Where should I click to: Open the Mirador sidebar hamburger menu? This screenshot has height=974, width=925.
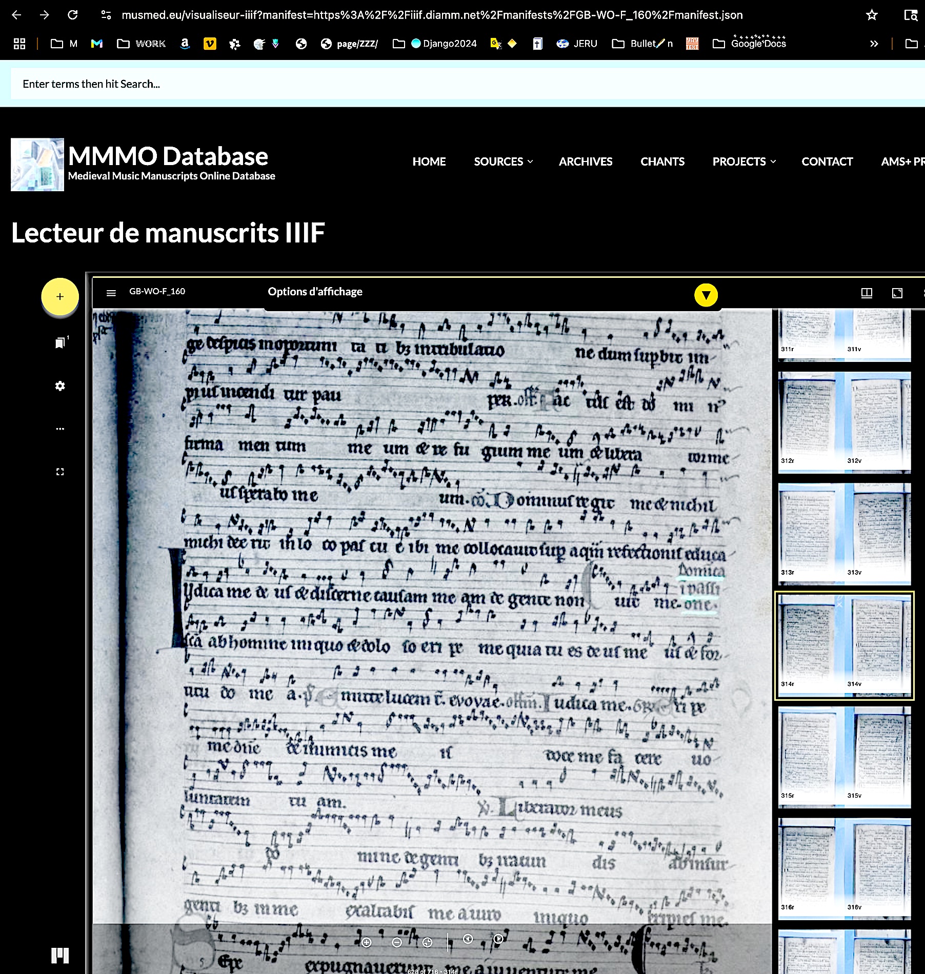click(x=111, y=293)
